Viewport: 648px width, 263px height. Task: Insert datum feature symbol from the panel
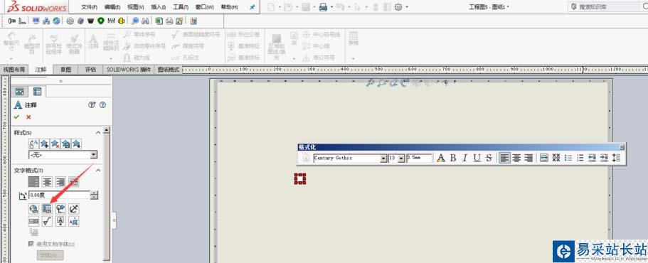60,222
